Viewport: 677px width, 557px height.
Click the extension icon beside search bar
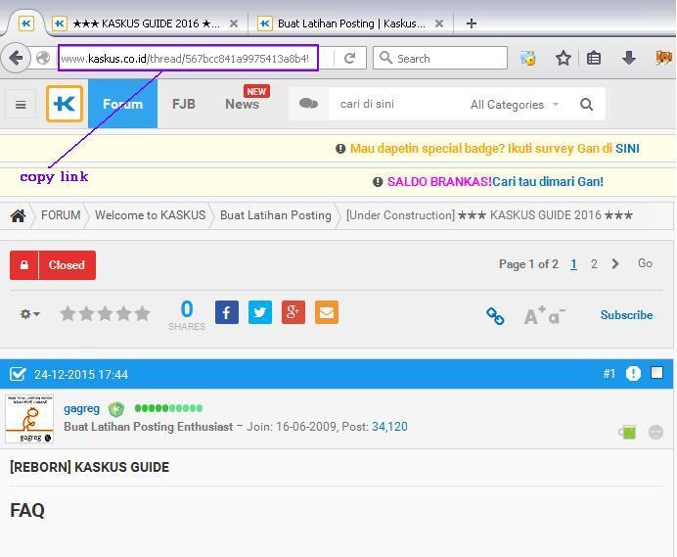coord(527,58)
